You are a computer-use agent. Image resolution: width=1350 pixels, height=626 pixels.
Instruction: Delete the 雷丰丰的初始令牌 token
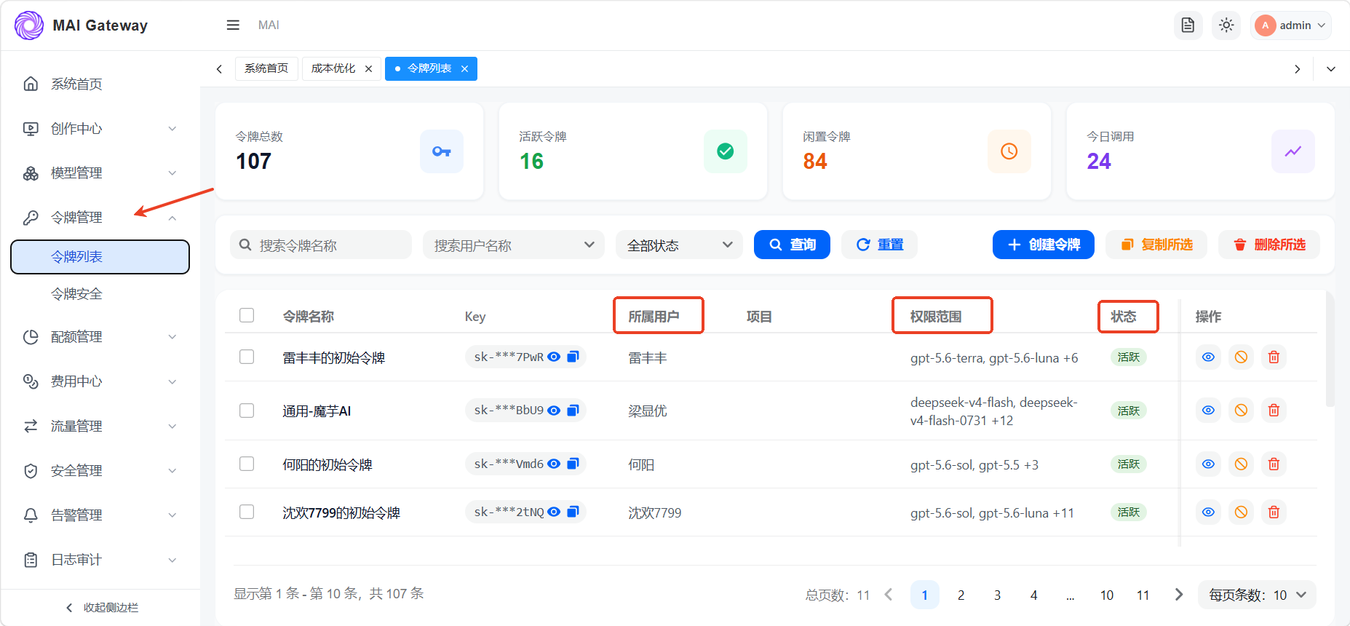pos(1274,357)
